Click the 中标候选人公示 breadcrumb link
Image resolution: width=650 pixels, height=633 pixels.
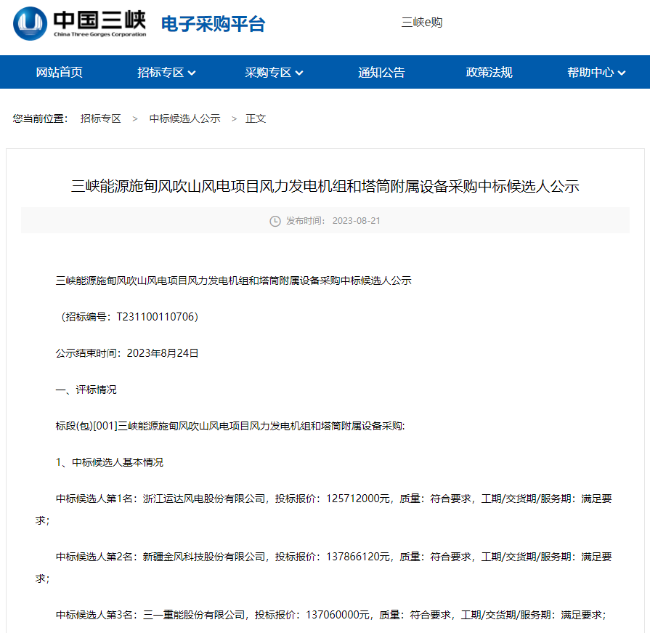coord(185,118)
